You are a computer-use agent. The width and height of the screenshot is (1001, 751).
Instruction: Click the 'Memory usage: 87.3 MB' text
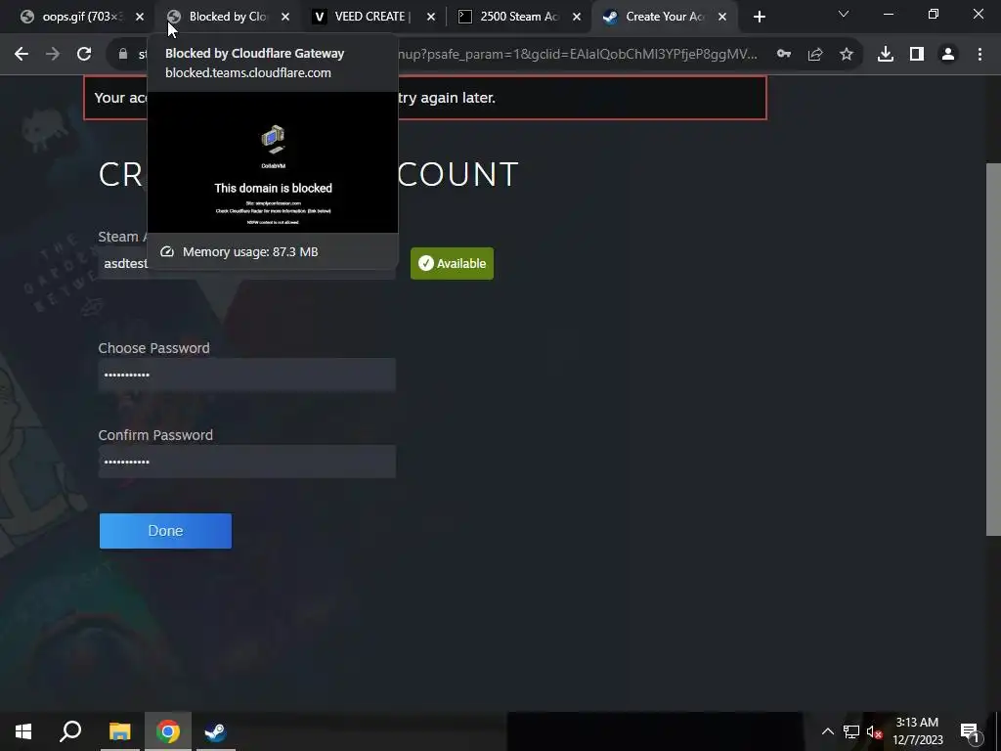click(250, 251)
